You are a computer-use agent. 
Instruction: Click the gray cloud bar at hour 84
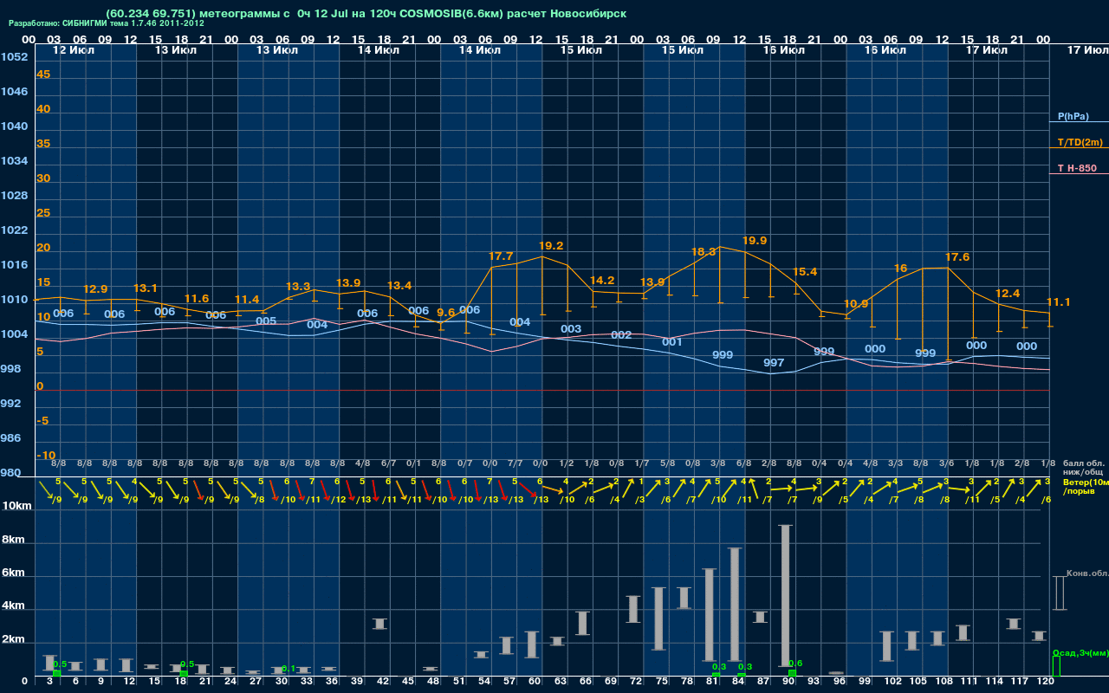pyautogui.click(x=735, y=604)
